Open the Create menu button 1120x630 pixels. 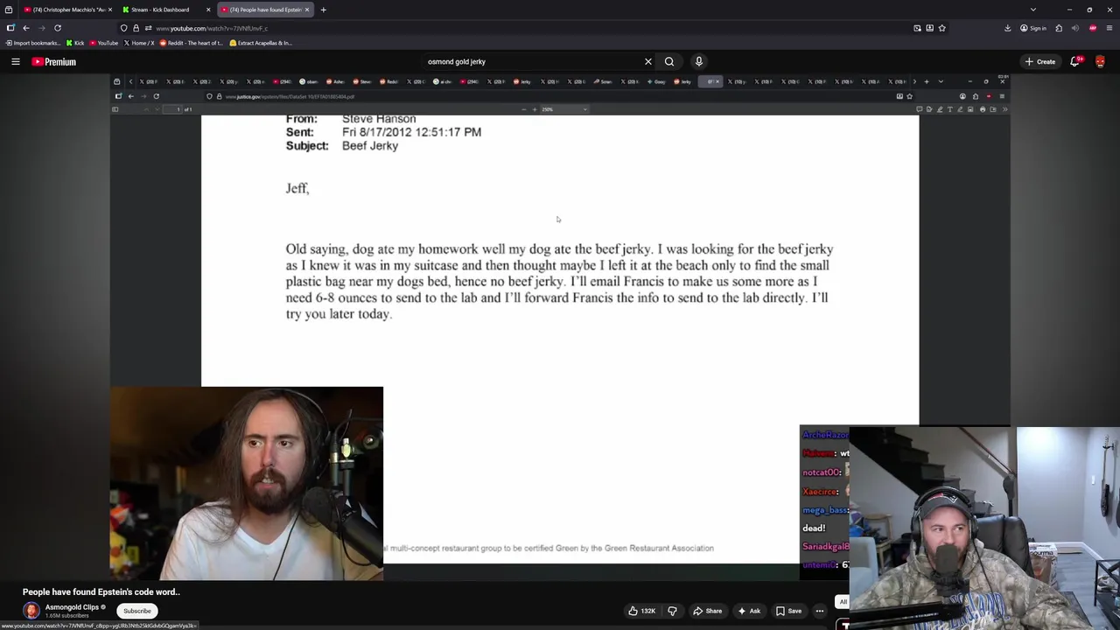tap(1040, 61)
